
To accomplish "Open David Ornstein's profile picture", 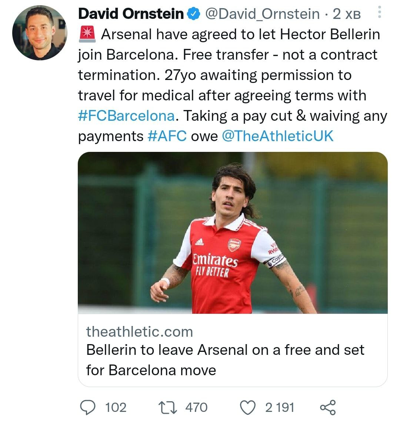I will point(40,33).
